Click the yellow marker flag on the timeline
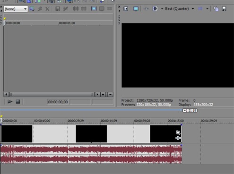Image resolution: width=234 pixels, height=174 pixels. [1, 116]
